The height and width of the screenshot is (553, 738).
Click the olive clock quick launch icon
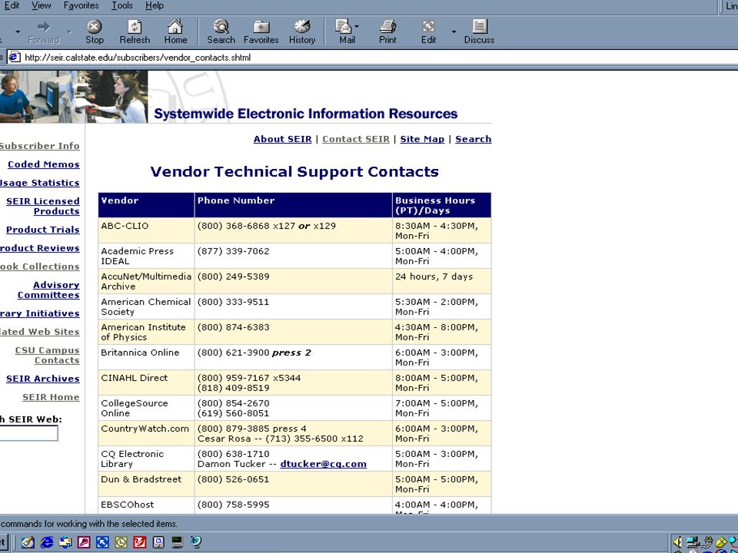click(121, 542)
